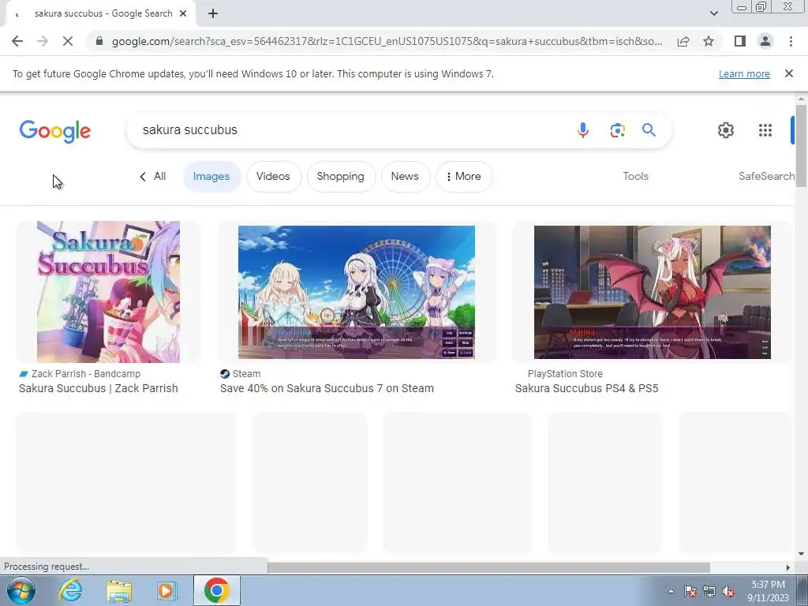The width and height of the screenshot is (808, 606).
Task: Share this page icon in address bar
Action: (x=683, y=41)
